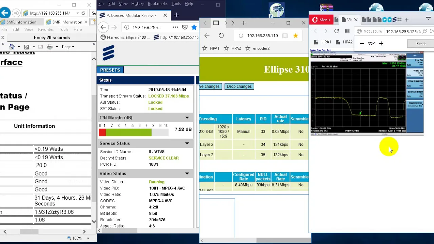This screenshot has width=434, height=244.
Task: Collapse the Service Status section
Action: [x=187, y=143]
